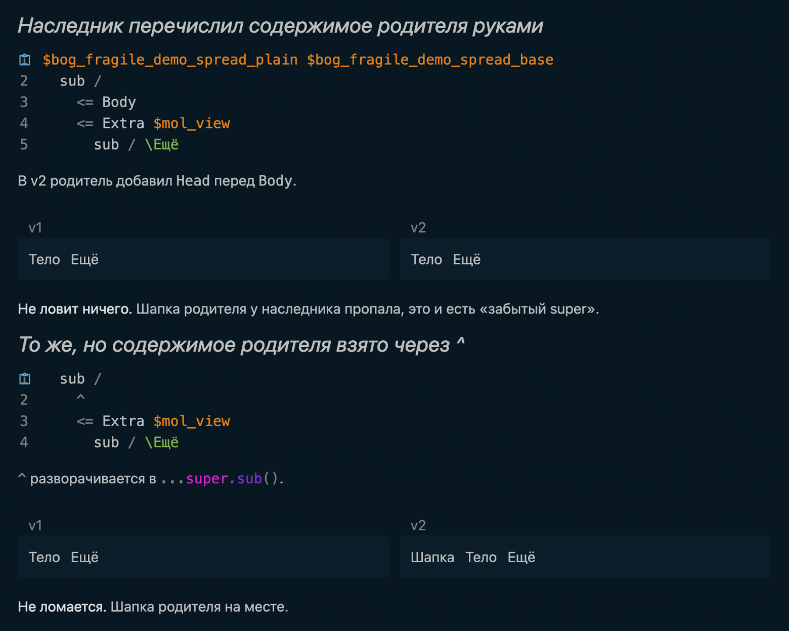Click the word "Шапка" in the v2 result

pos(432,557)
